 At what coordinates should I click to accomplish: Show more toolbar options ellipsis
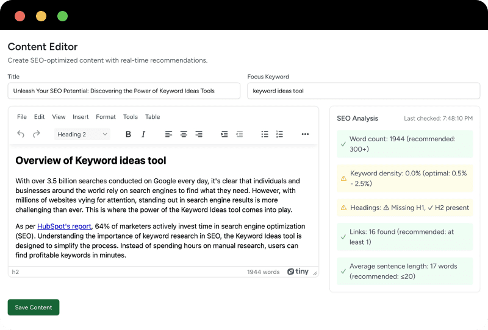point(305,134)
